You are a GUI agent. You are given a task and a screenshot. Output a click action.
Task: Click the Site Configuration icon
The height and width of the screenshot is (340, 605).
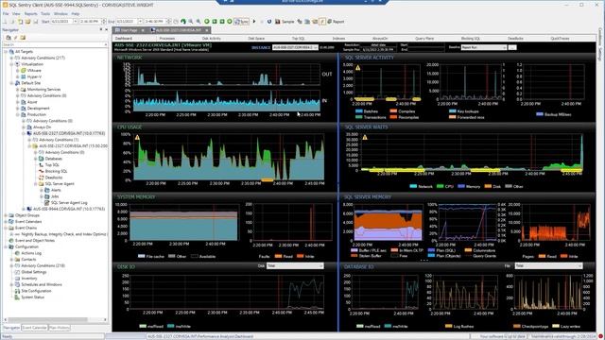[x=17, y=291]
